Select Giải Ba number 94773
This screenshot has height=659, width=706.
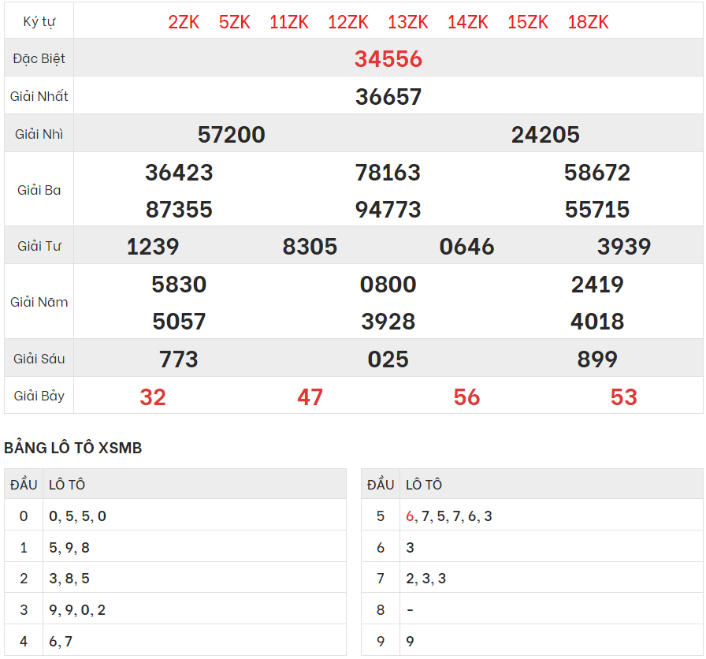tap(388, 210)
